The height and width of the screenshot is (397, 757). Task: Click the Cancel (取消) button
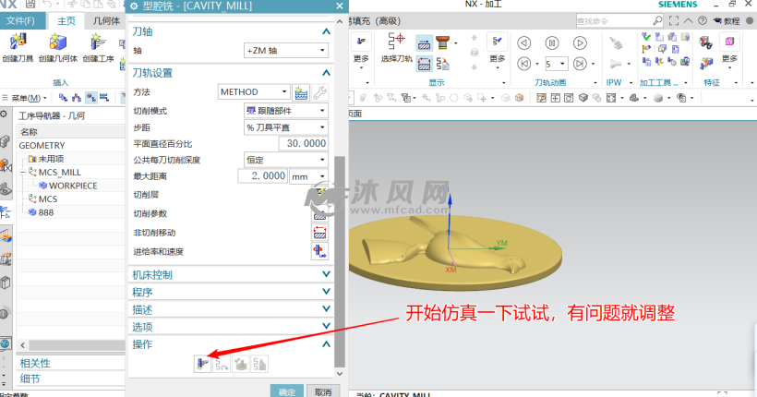[x=323, y=391]
